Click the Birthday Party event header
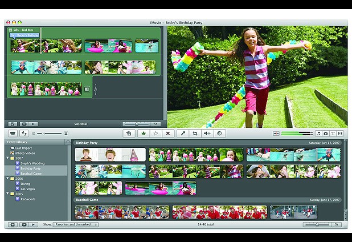 tap(207, 143)
